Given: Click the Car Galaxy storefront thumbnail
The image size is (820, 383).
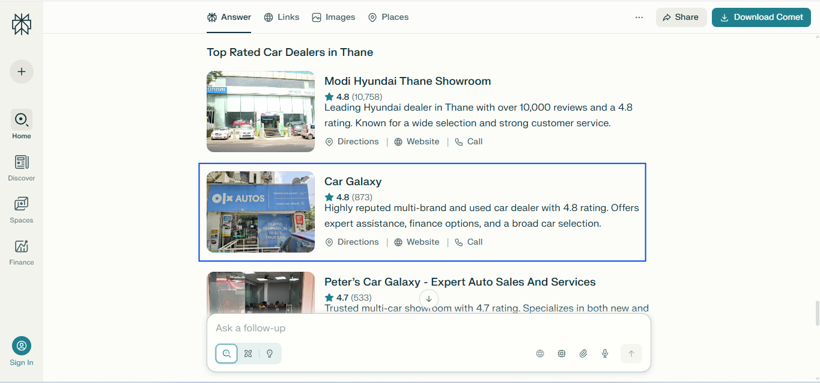Looking at the screenshot, I should pos(260,212).
